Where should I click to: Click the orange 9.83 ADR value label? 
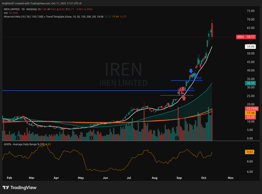[250, 152]
